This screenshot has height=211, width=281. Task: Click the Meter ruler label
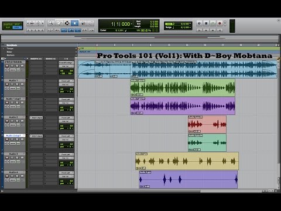point(9,52)
